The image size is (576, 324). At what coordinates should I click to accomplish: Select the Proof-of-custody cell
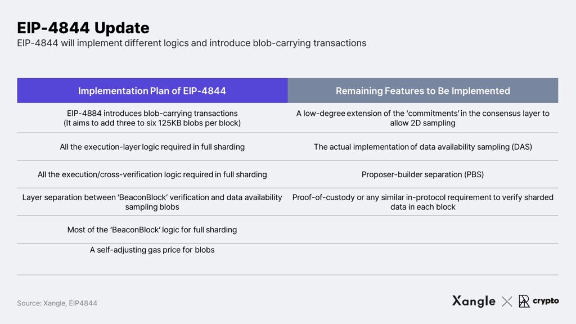click(423, 202)
